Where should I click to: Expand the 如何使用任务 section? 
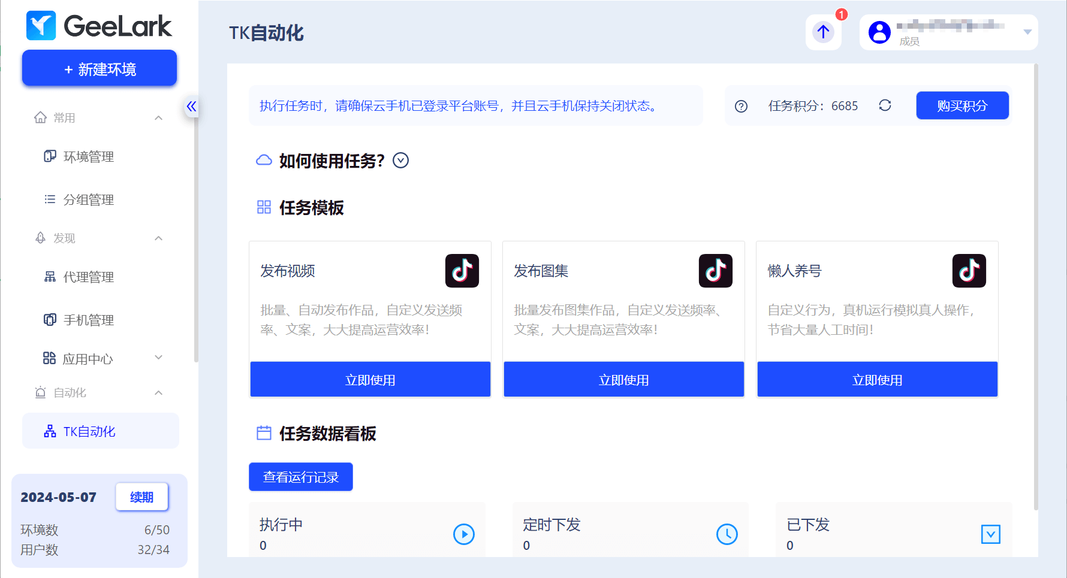pyautogui.click(x=400, y=161)
